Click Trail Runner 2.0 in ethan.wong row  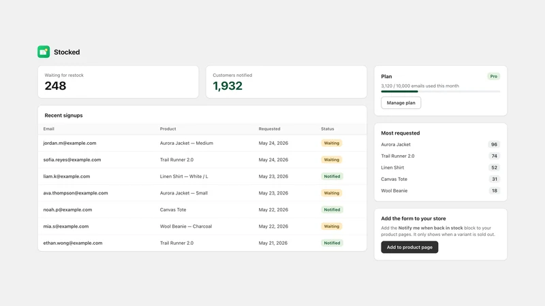pos(176,243)
